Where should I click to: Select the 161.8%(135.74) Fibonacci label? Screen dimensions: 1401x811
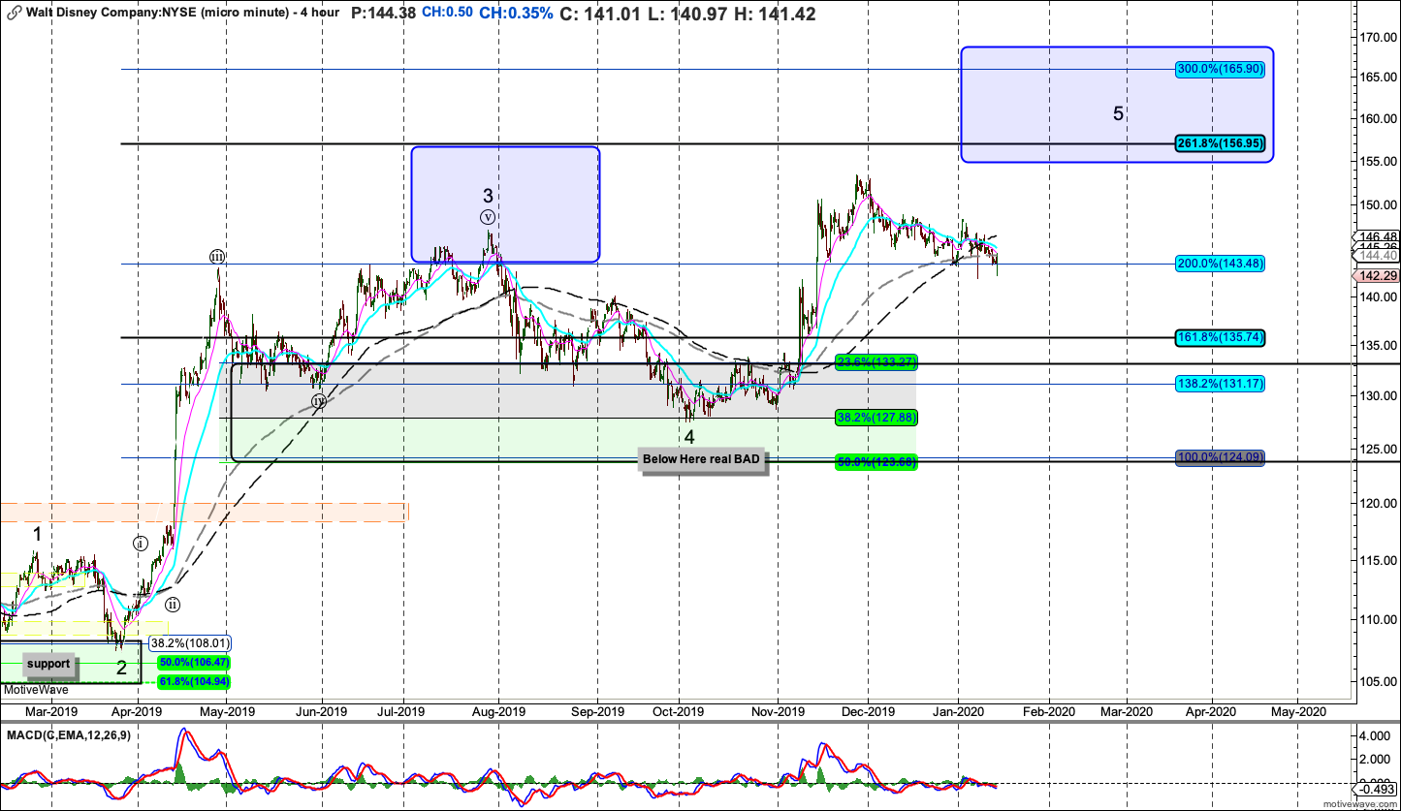pyautogui.click(x=1220, y=338)
